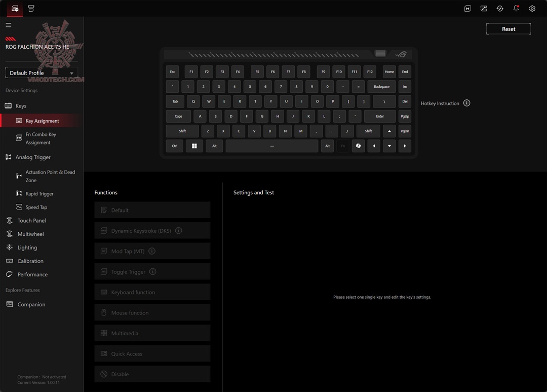Select the multiwheel control on keyboard top
Viewport: 547px width, 392px height.
pos(380,53)
